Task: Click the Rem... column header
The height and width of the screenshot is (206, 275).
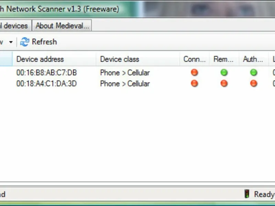Action: point(224,59)
